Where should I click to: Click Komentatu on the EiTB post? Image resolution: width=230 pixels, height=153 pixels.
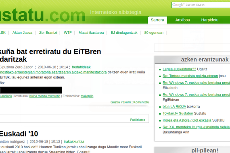[x=141, y=102]
